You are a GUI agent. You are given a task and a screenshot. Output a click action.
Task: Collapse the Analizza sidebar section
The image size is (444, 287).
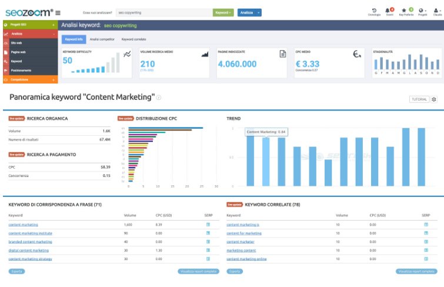[31, 34]
